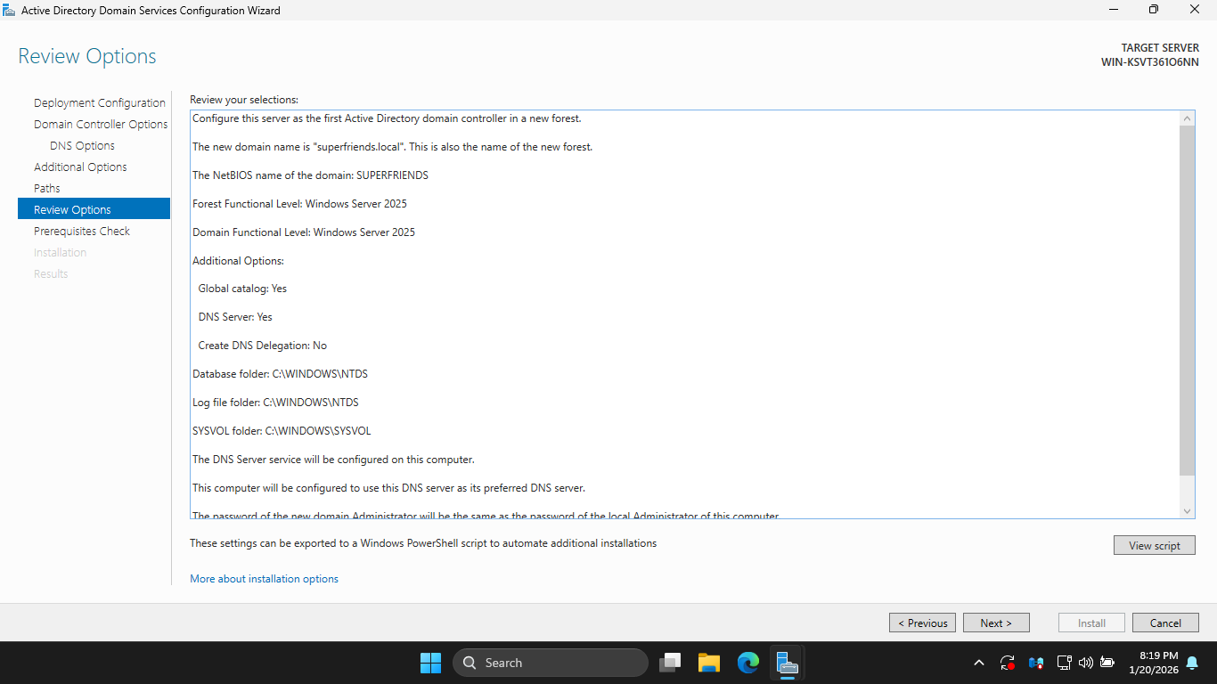
Task: Expand the hidden tray icons chevron
Action: tap(979, 663)
